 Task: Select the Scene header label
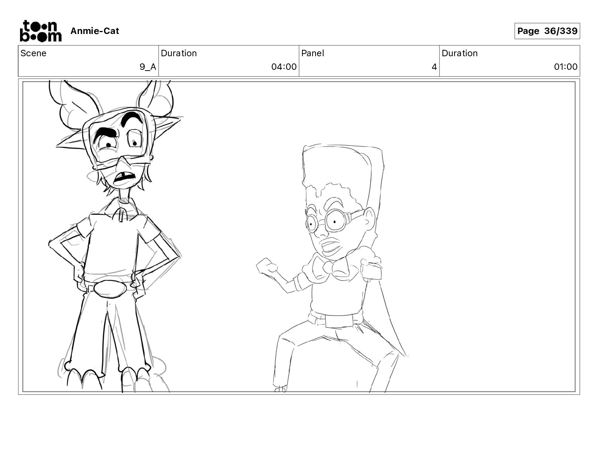click(x=34, y=53)
